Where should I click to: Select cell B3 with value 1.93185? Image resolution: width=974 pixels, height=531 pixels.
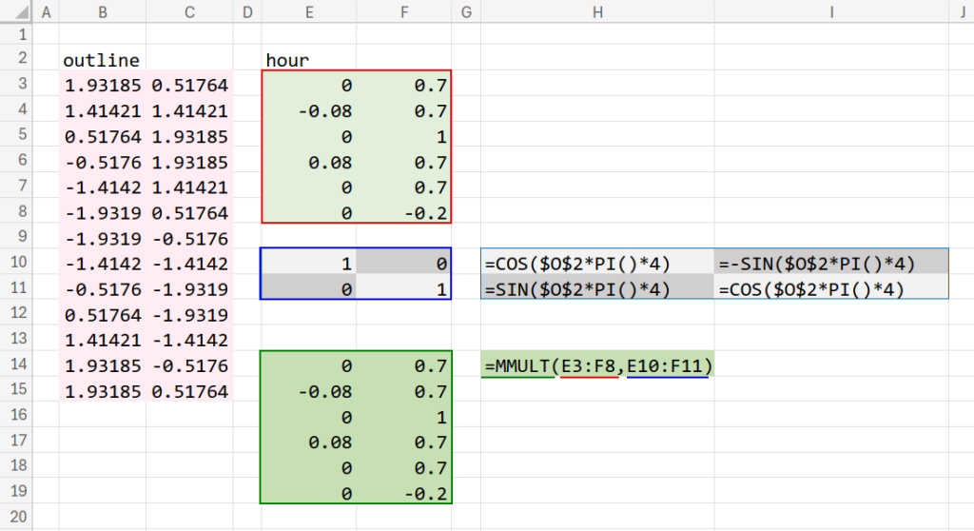coord(102,86)
